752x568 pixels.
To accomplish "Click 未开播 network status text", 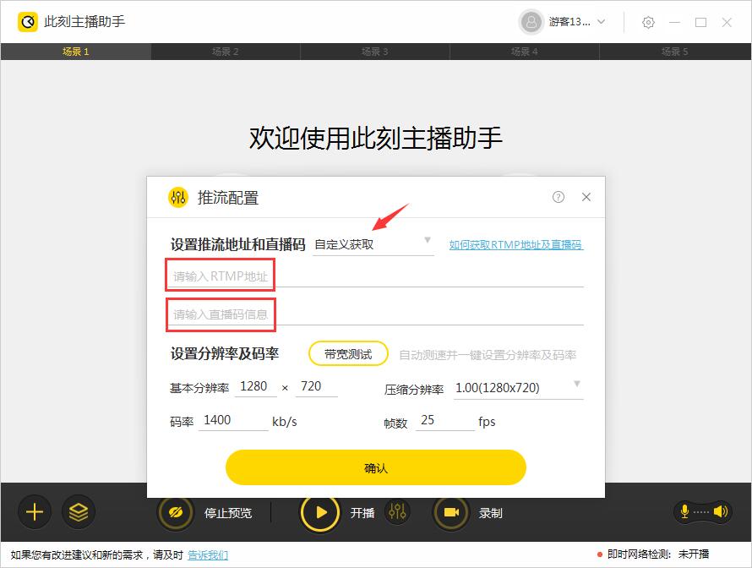I will tap(694, 554).
